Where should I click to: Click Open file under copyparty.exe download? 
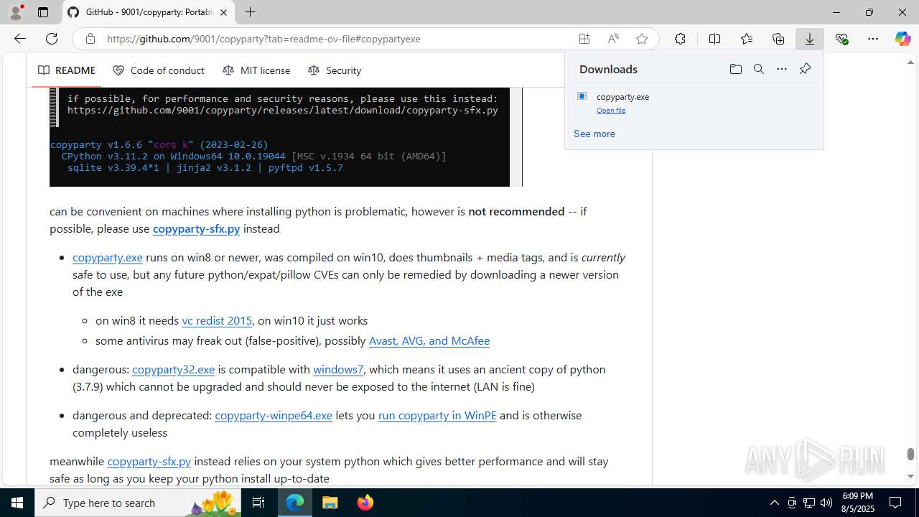pyautogui.click(x=611, y=111)
